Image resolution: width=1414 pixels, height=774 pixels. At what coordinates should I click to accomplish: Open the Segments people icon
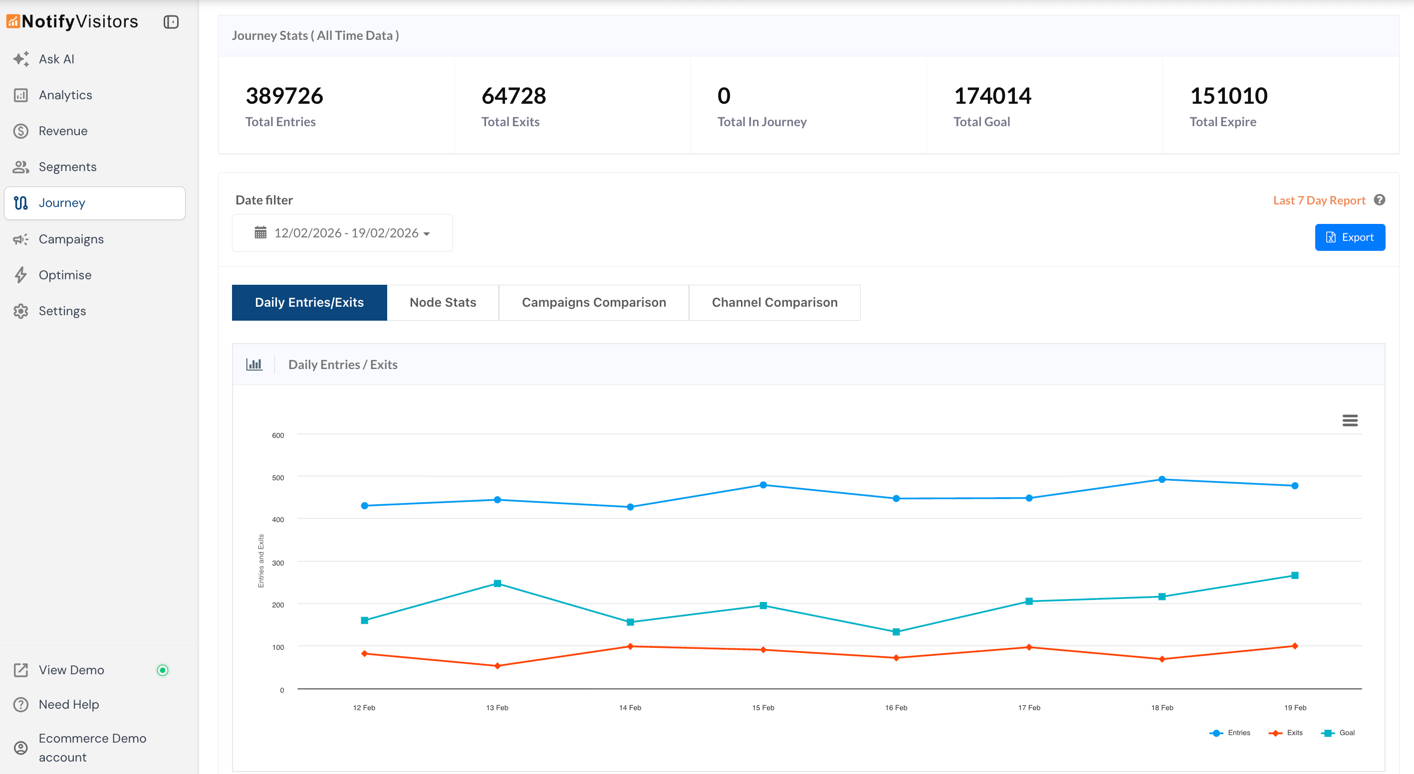21,167
